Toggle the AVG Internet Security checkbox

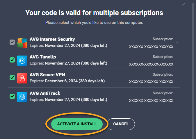click(12, 42)
